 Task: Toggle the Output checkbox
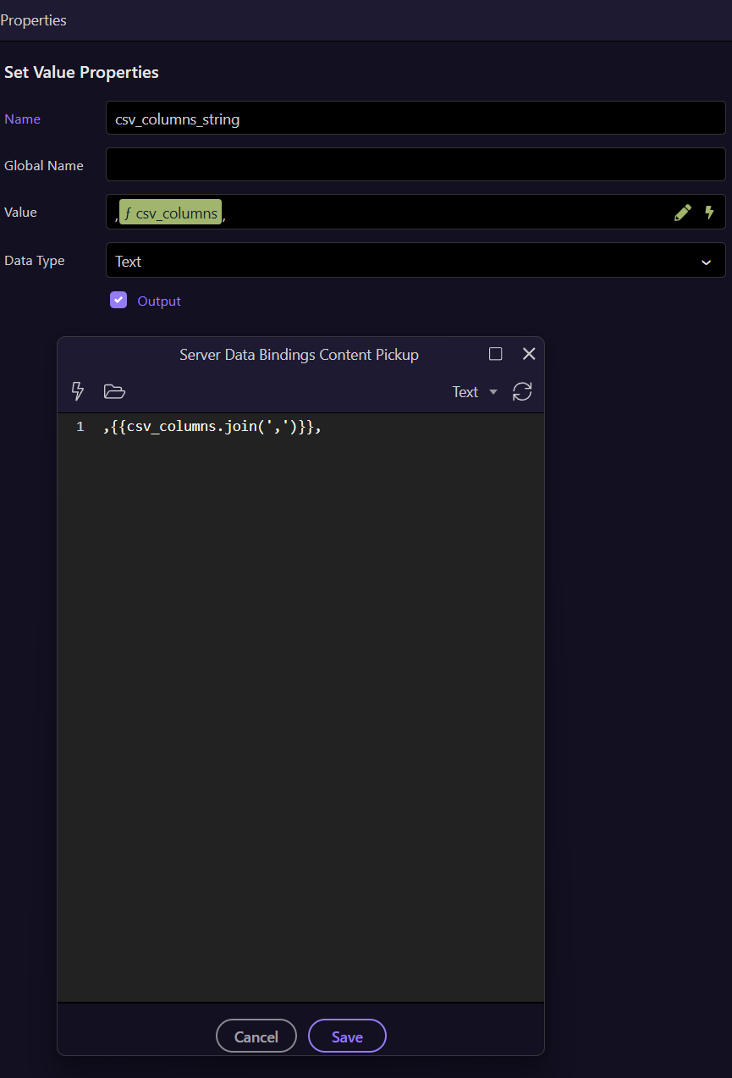pos(118,300)
